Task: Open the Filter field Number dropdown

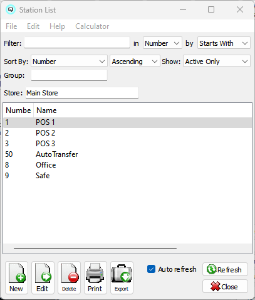Action: coord(162,43)
